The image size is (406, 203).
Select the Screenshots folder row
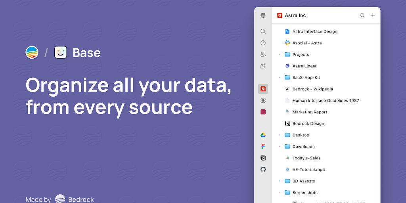tap(326, 193)
